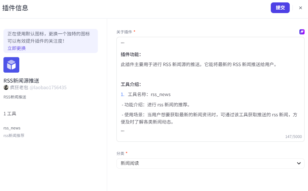Click the rss新闻推荐 tool description

coord(14,136)
